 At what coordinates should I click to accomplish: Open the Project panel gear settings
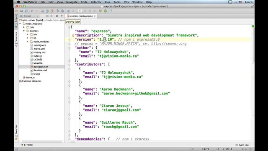pyautogui.click(x=57, y=16)
